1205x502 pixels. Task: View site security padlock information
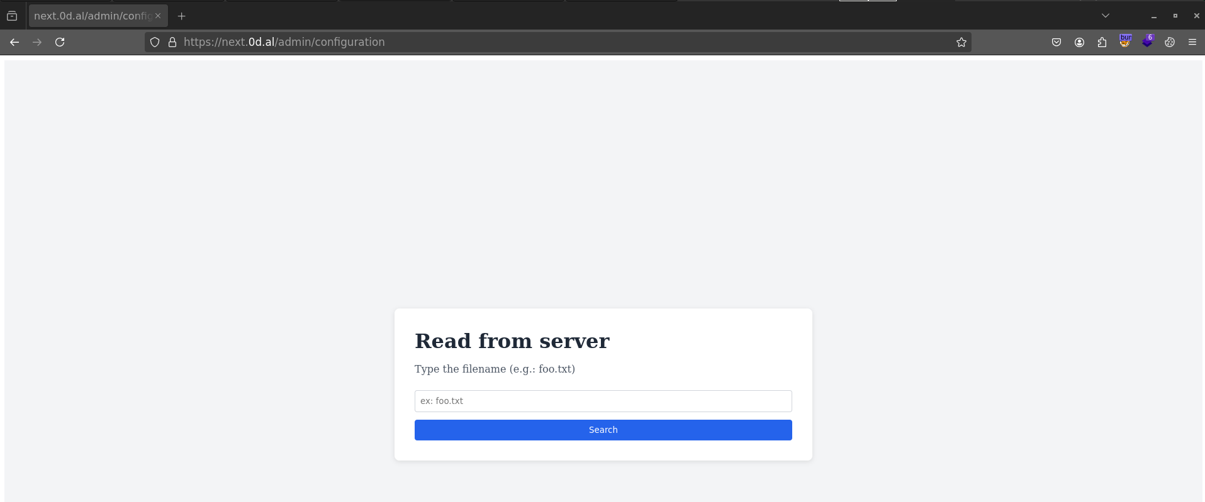172,42
